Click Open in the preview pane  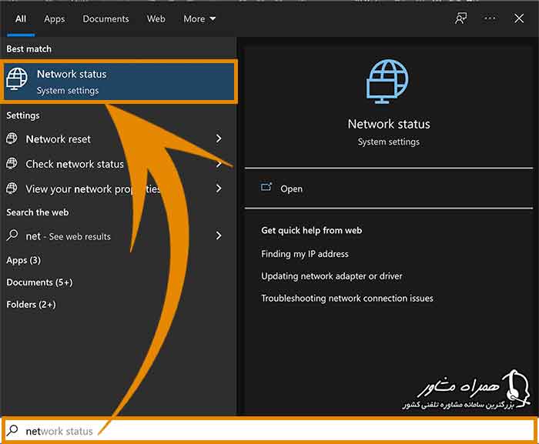coord(292,189)
